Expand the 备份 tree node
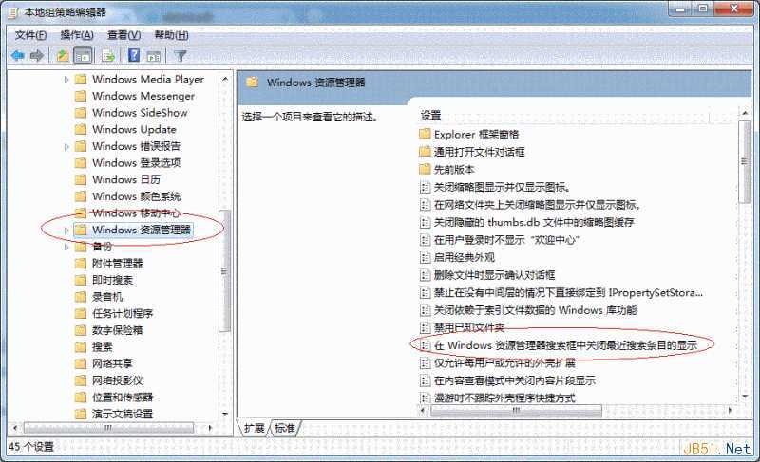The image size is (760, 462). [x=66, y=248]
